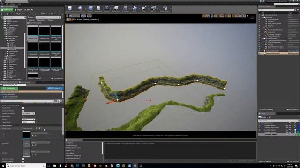Open the Lit view mode dropdown
Viewport: 300px width, 168px height.
(x=83, y=16)
